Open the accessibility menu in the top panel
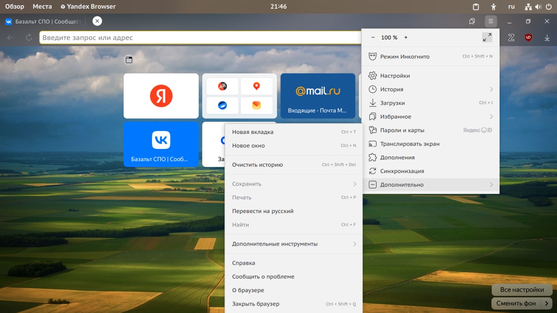The image size is (557, 313). [493, 7]
